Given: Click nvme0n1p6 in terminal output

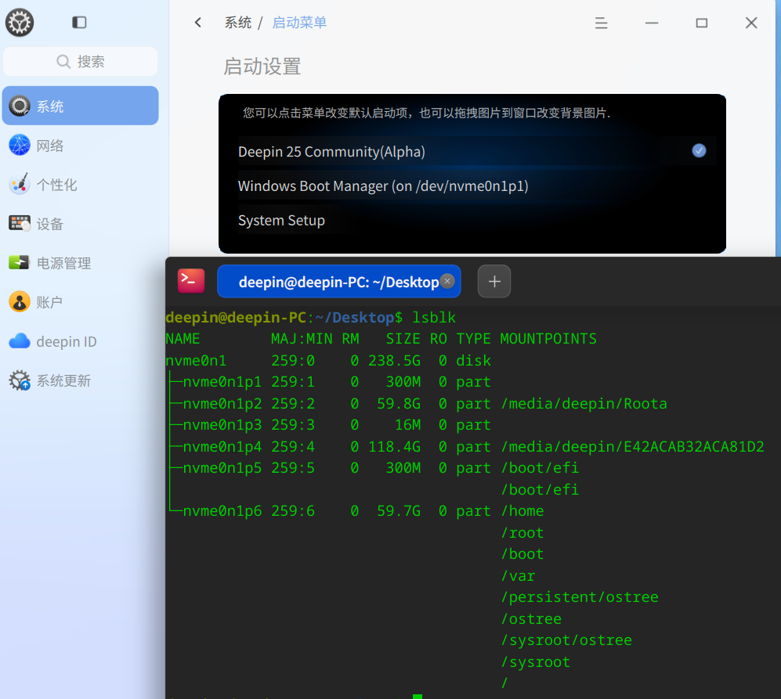Looking at the screenshot, I should pyautogui.click(x=222, y=511).
